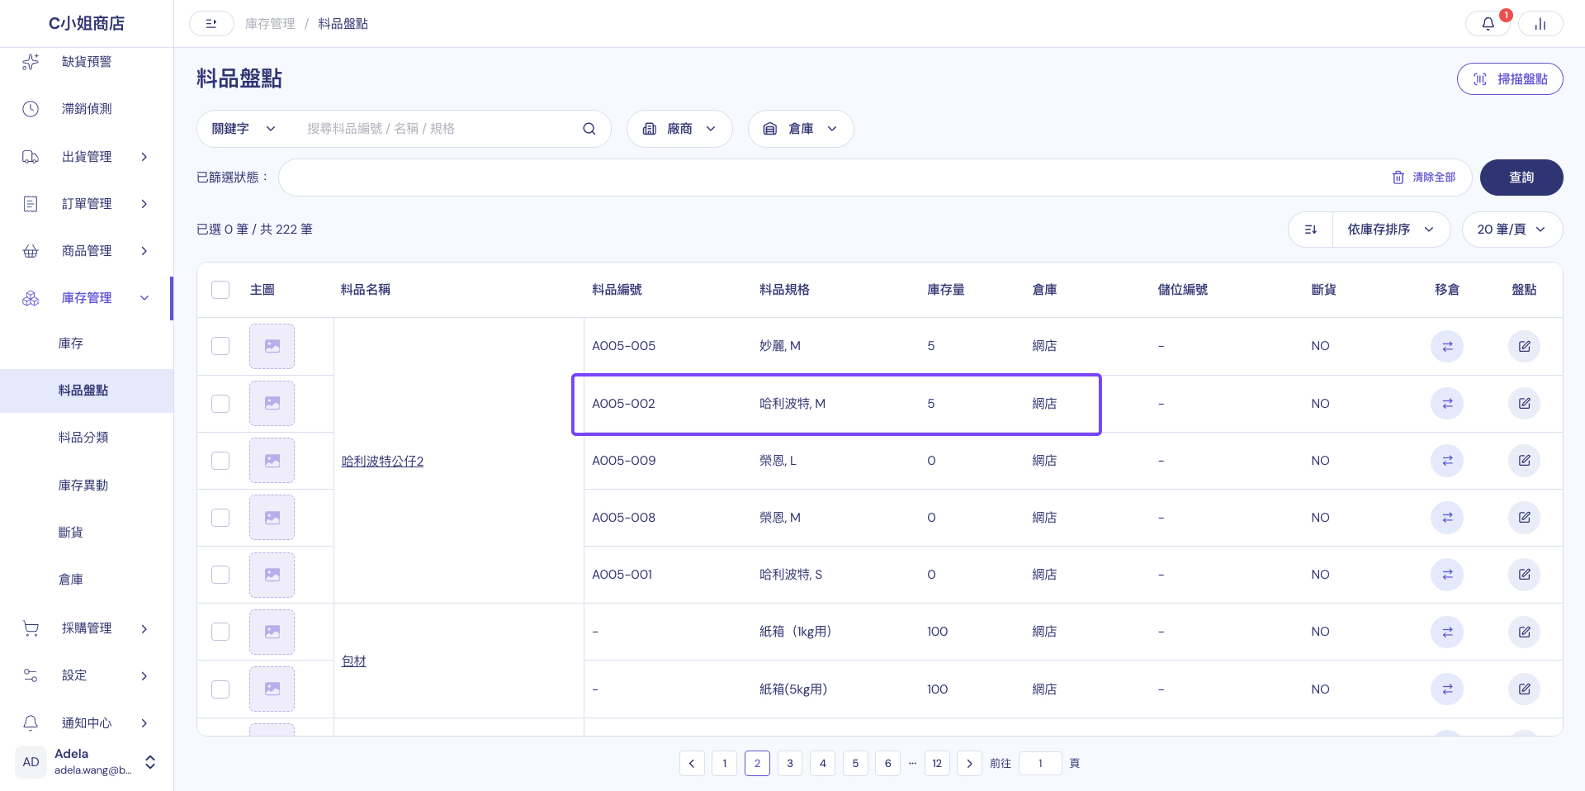Click the notification bell icon in header
This screenshot has height=791, width=1585.
coord(1488,24)
